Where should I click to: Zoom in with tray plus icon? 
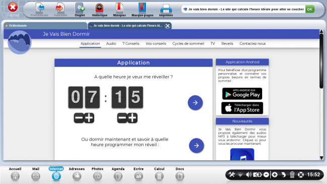275,174
